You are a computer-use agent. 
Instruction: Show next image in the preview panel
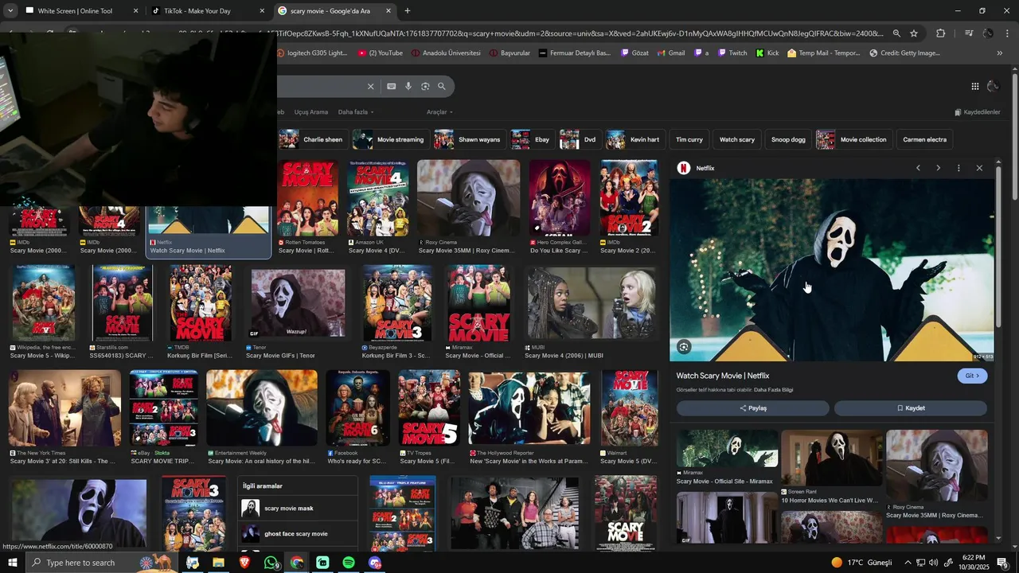(x=938, y=168)
